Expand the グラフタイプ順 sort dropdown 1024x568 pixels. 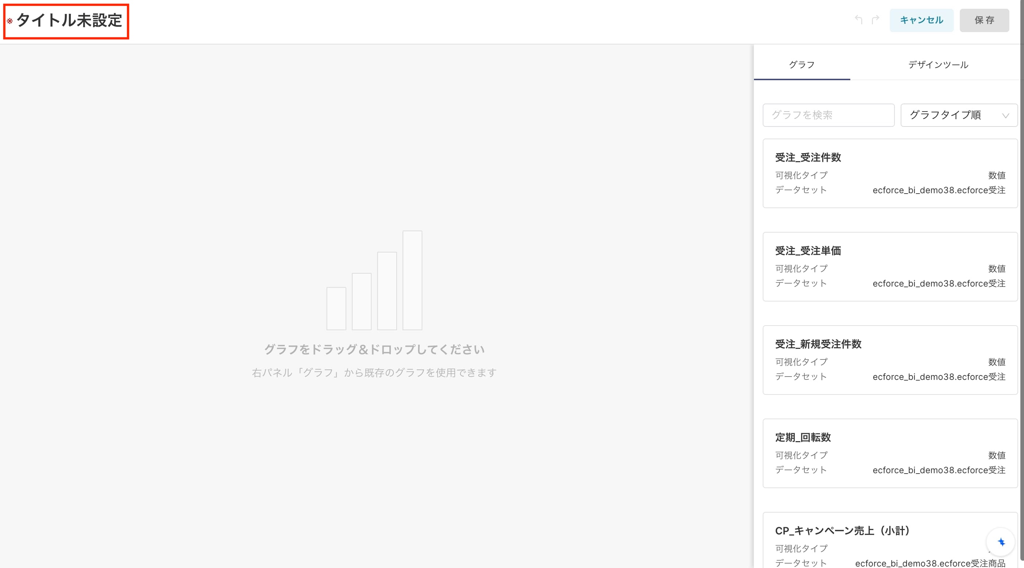959,115
